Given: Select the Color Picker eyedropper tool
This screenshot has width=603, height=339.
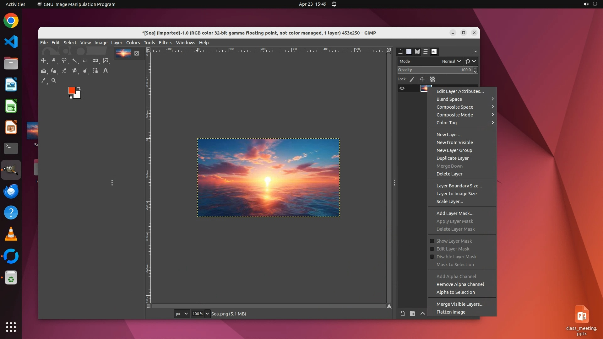Looking at the screenshot, I should (x=43, y=81).
